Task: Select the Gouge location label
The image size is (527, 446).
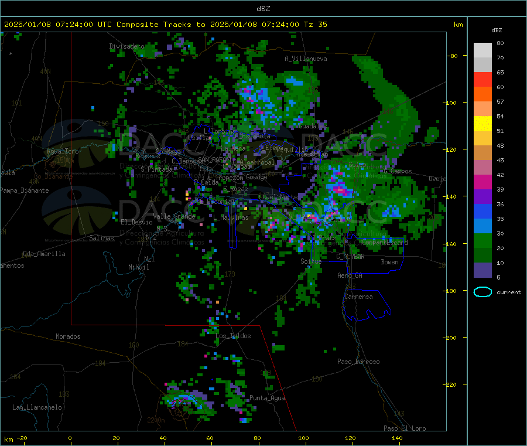Action: pyautogui.click(x=256, y=177)
